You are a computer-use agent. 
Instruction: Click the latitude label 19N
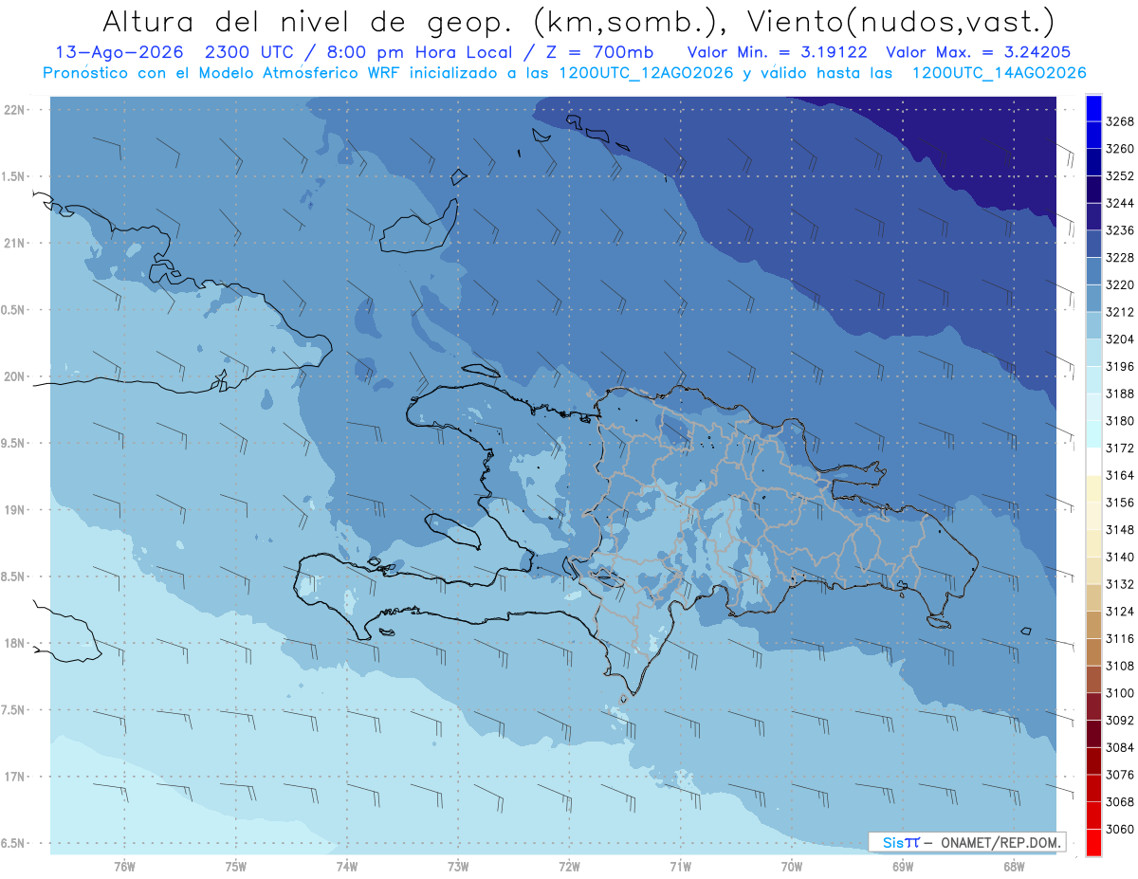(15, 510)
